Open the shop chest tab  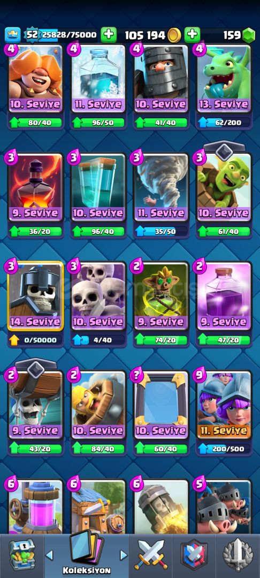[22, 555]
